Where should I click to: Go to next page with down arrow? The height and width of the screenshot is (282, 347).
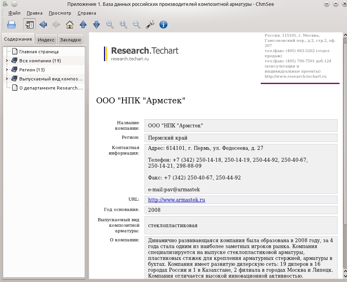(96, 24)
